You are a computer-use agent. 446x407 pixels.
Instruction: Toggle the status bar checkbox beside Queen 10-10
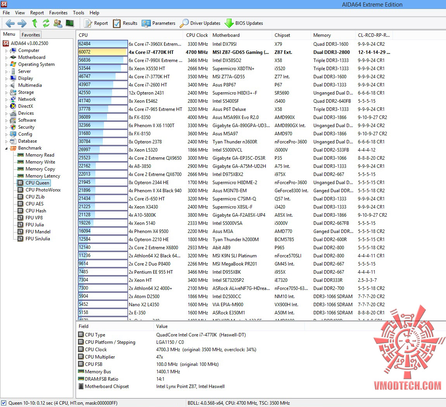pyautogui.click(x=4, y=403)
